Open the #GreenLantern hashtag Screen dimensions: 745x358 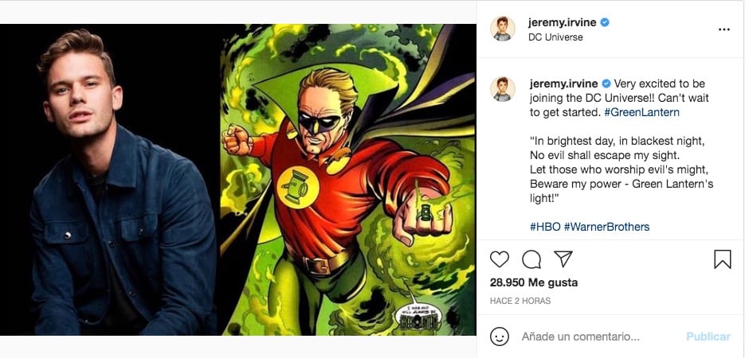coord(645,112)
